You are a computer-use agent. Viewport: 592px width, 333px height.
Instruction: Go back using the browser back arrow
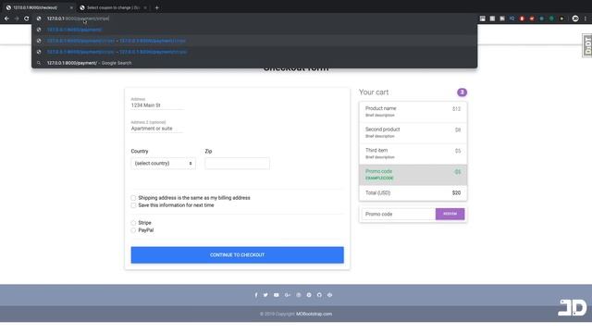(x=6, y=18)
